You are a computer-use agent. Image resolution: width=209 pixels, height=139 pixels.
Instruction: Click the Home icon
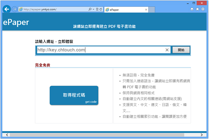click(192, 9)
